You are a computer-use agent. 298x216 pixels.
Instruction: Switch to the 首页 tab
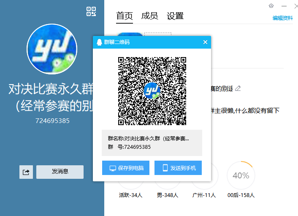(x=125, y=16)
